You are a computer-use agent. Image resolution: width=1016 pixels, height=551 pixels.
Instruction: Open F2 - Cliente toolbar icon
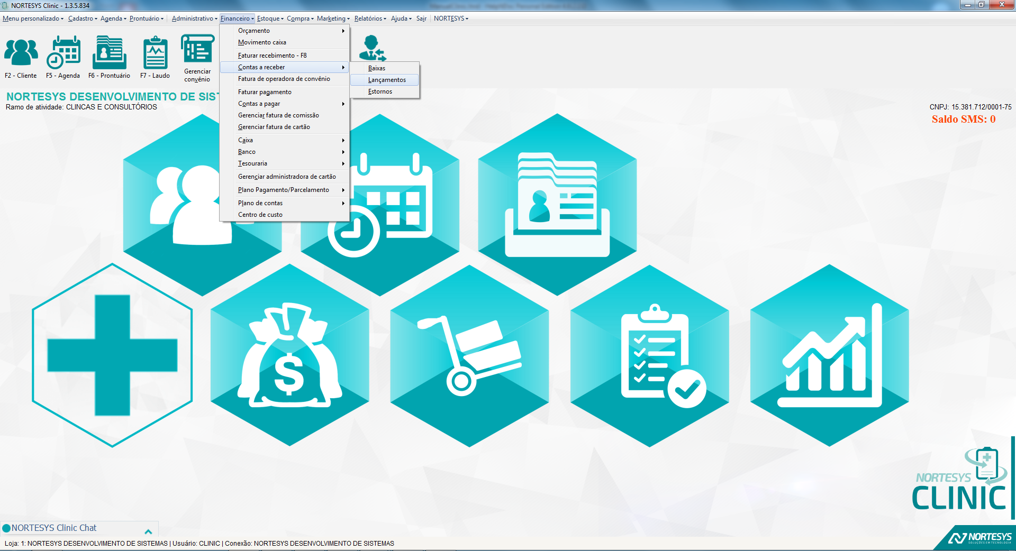tap(21, 58)
